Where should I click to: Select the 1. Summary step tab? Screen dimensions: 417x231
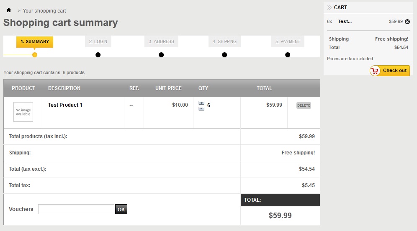(x=35, y=41)
